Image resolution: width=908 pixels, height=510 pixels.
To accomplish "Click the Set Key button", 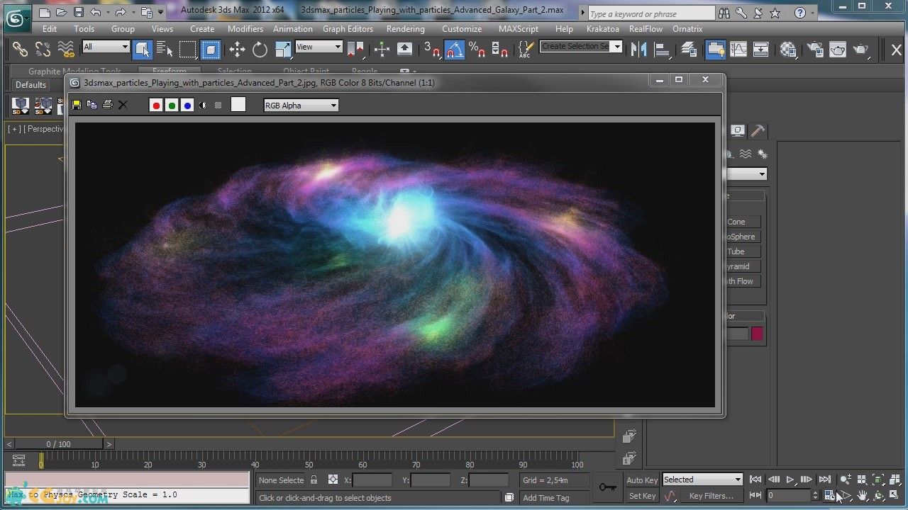I will click(x=642, y=496).
